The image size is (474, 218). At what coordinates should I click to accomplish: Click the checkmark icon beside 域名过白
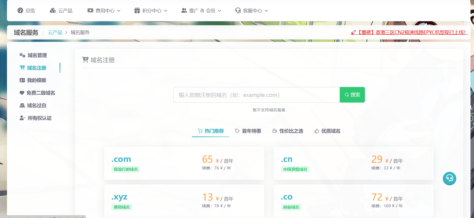click(22, 106)
